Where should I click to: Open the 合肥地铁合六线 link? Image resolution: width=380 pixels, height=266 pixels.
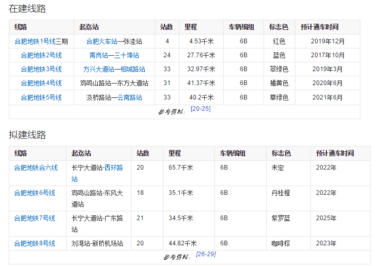coord(36,167)
